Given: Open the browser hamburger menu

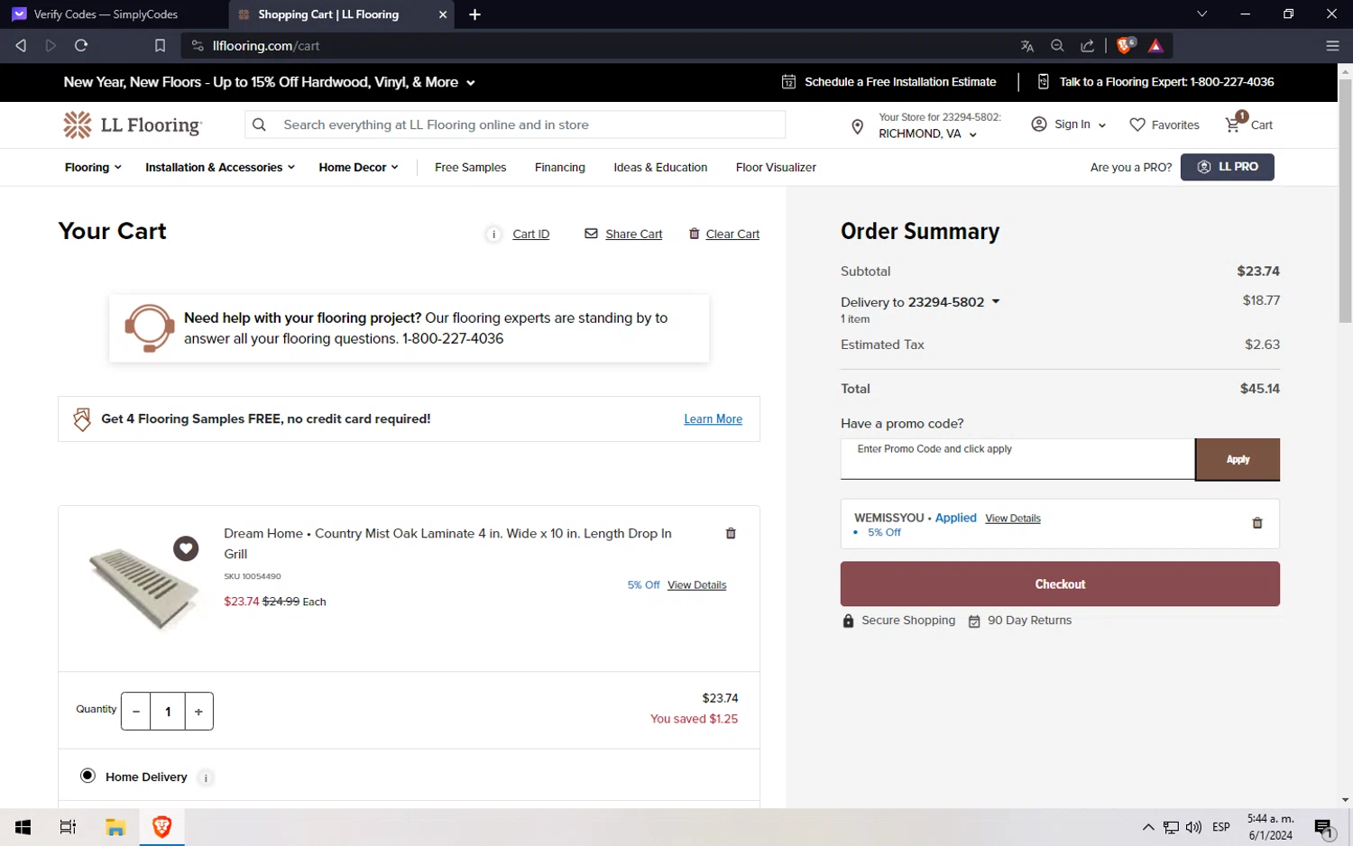Looking at the screenshot, I should 1332,46.
